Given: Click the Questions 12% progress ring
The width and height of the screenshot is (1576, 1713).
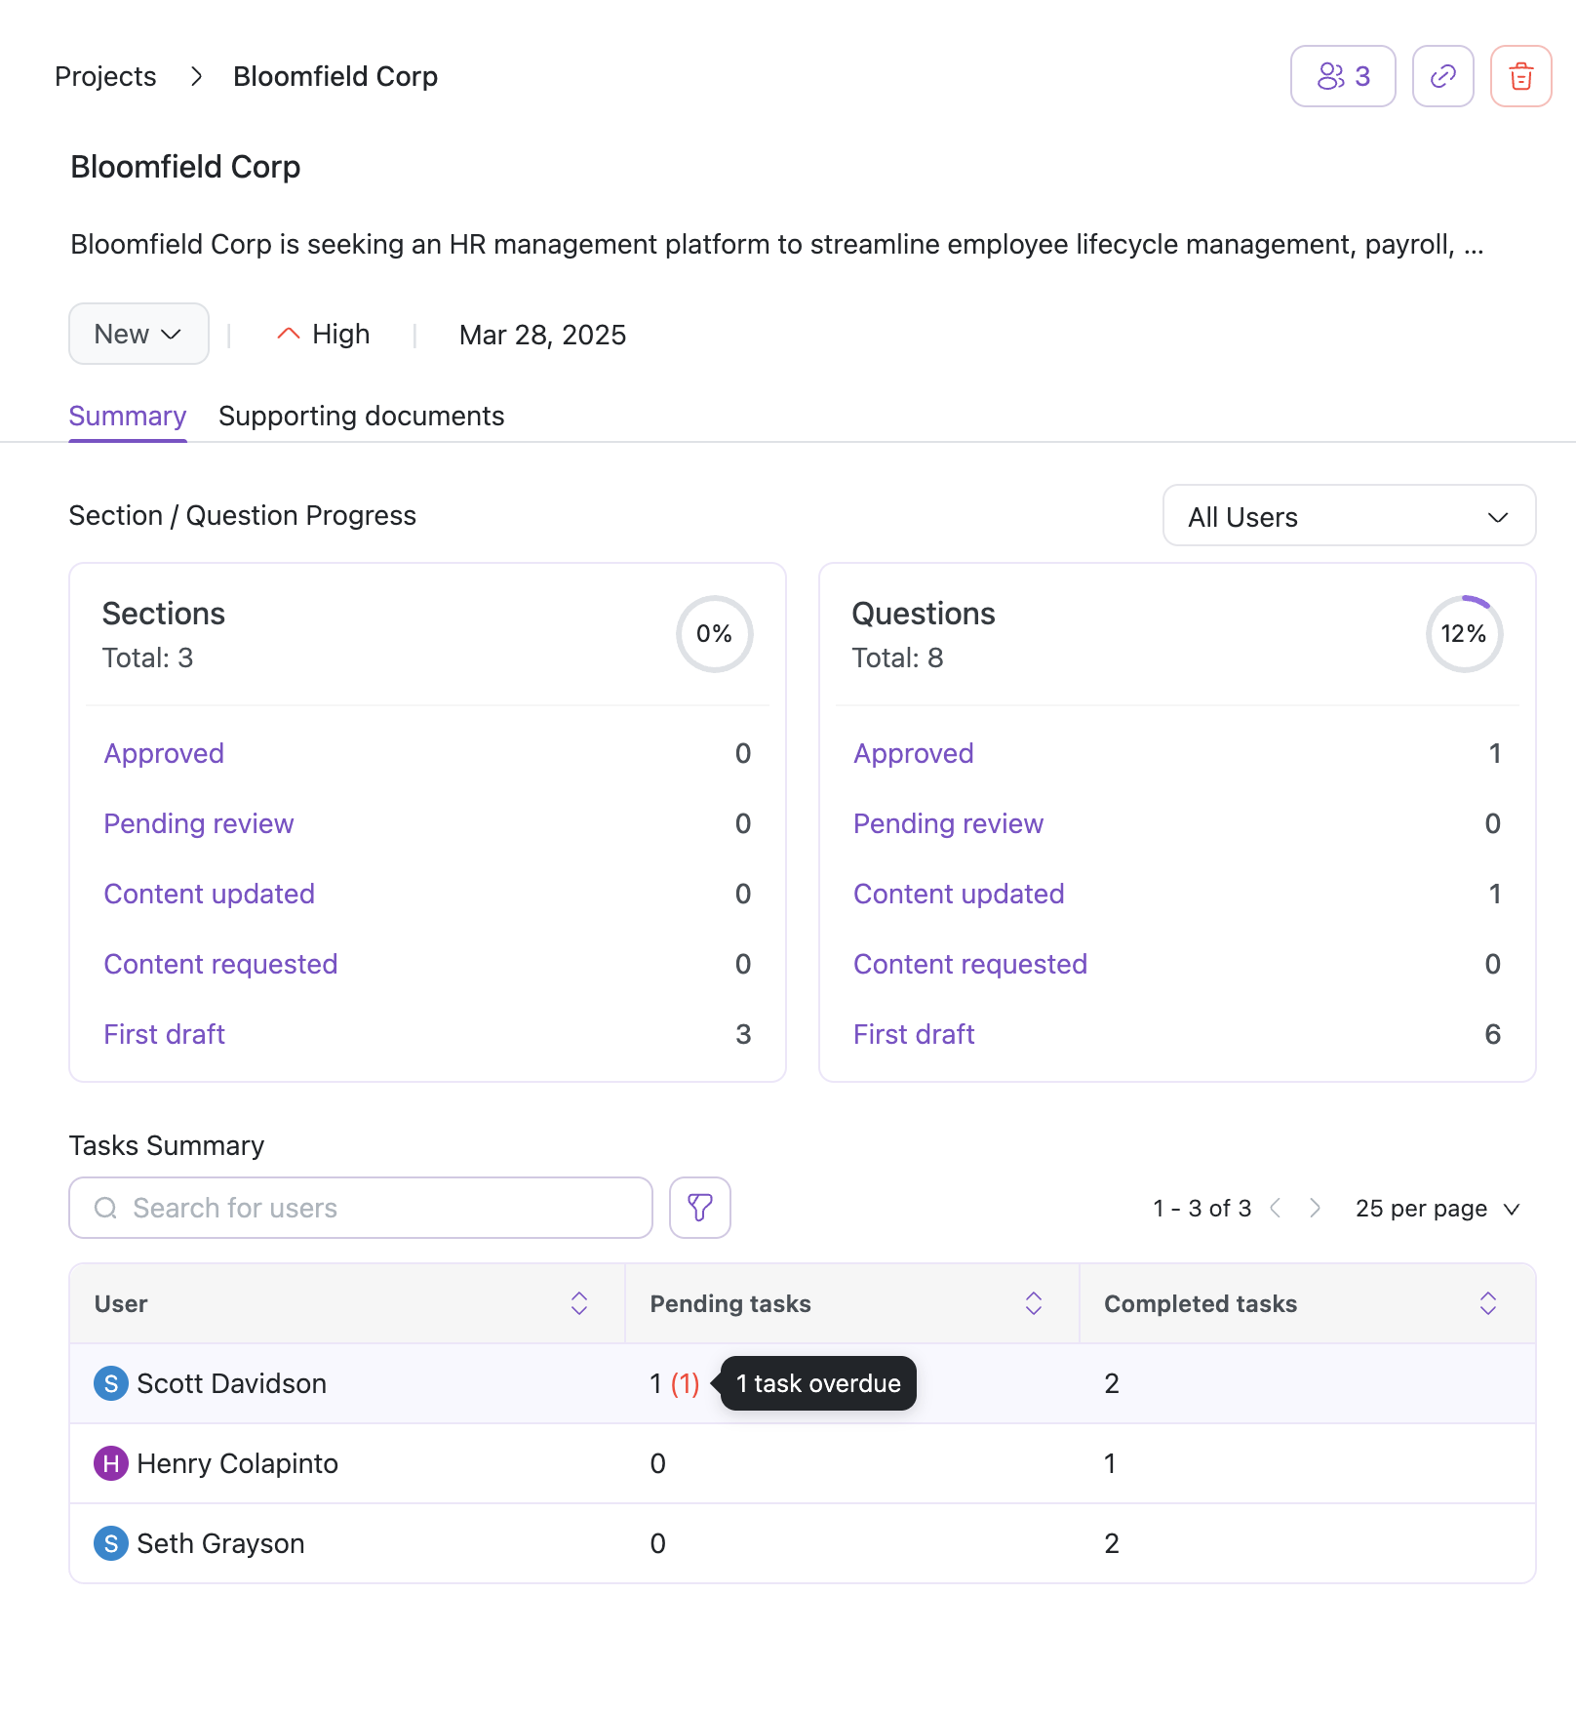Looking at the screenshot, I should point(1463,634).
